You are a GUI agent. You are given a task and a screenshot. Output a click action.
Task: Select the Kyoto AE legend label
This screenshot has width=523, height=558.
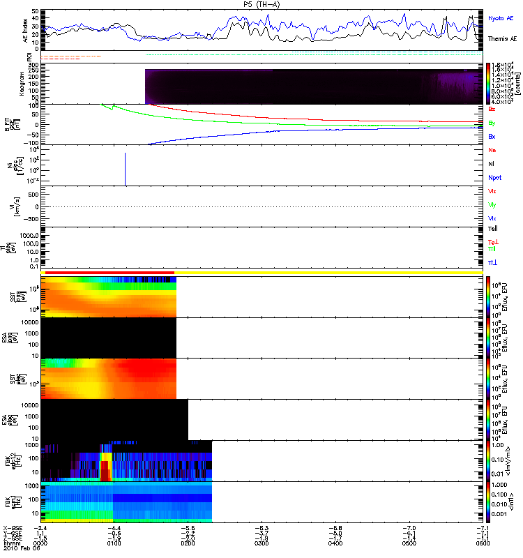501,18
